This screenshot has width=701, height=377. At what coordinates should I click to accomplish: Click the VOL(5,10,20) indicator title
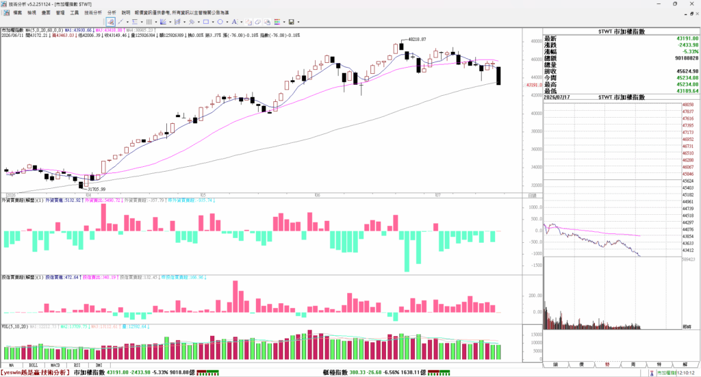pyautogui.click(x=15, y=327)
